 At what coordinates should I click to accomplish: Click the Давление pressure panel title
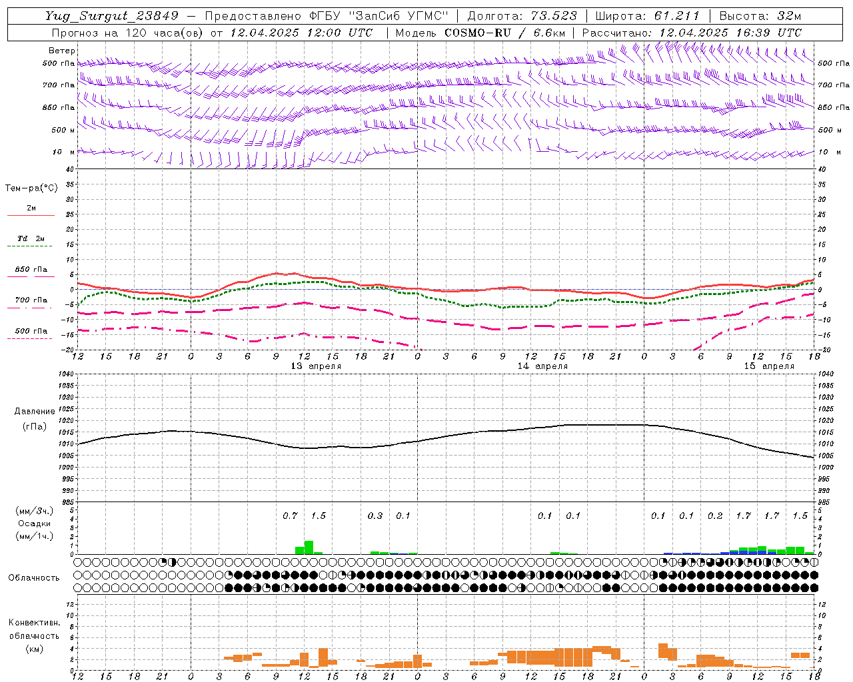click(x=35, y=412)
